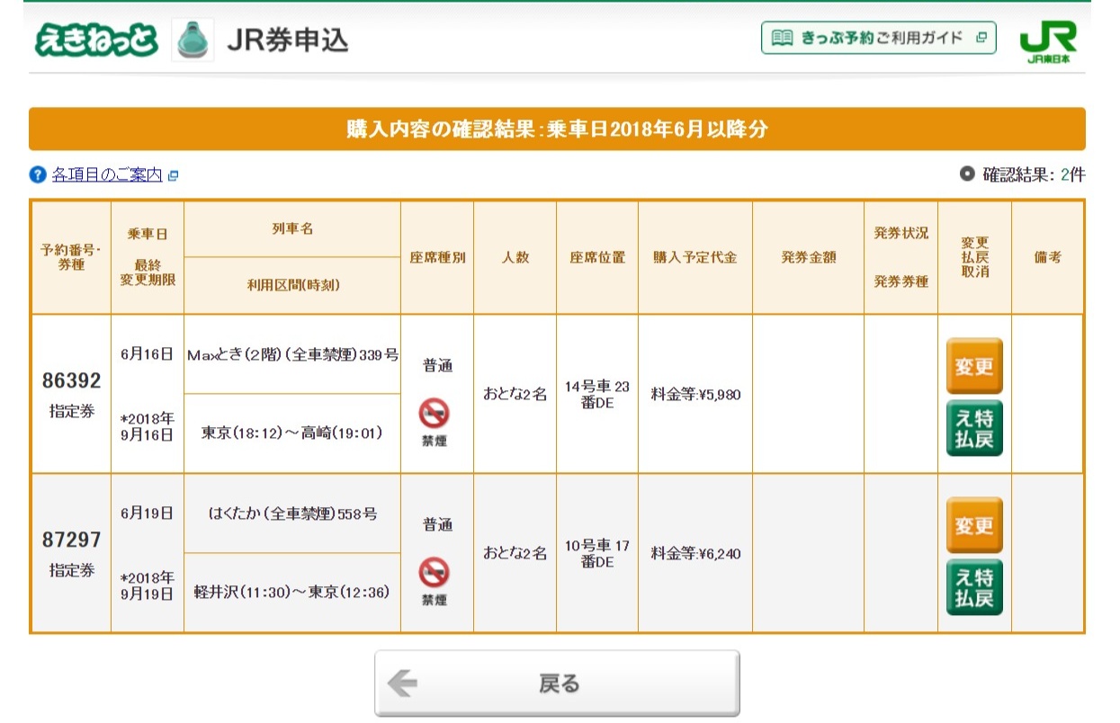Click the 列車名 column header

click(292, 229)
